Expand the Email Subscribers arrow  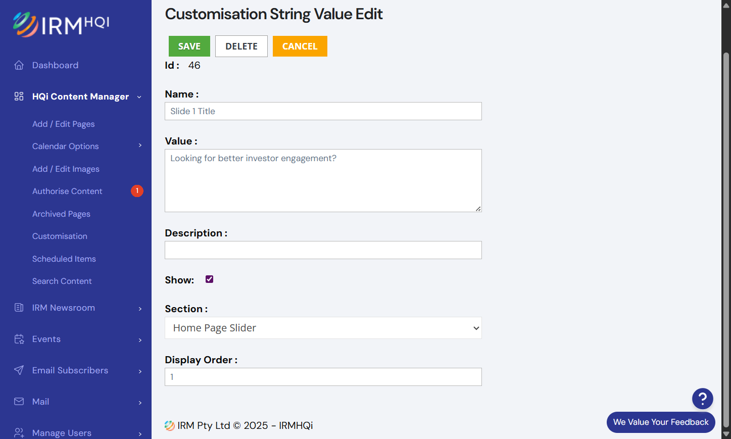[140, 371]
